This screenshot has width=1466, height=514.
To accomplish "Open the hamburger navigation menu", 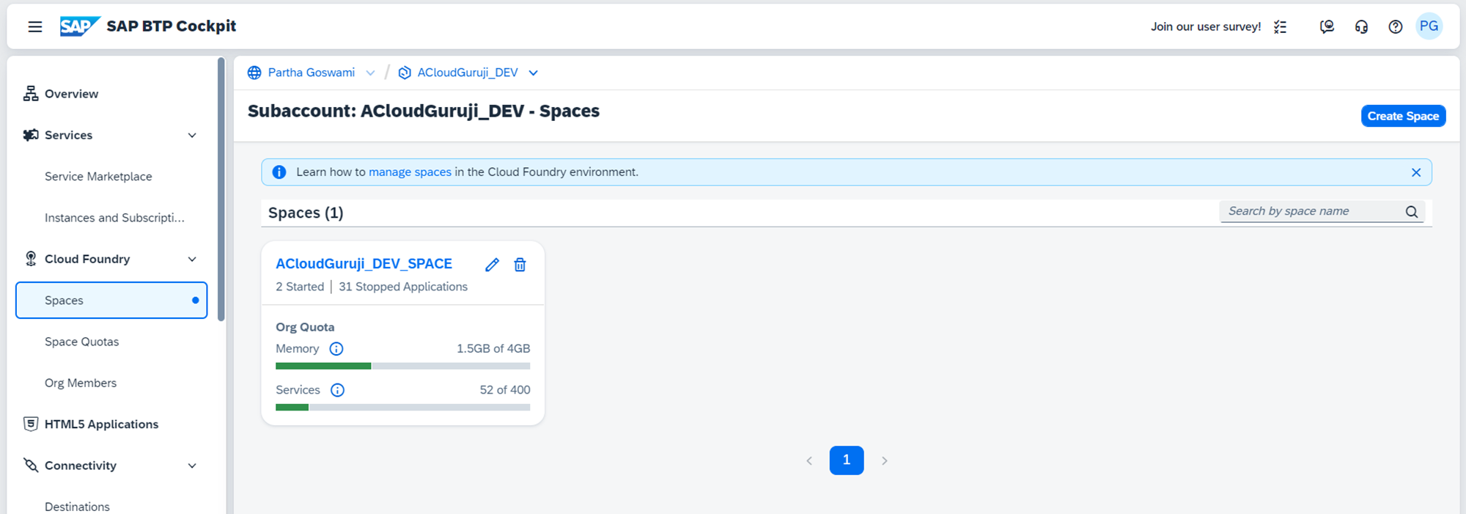I will click(x=34, y=27).
